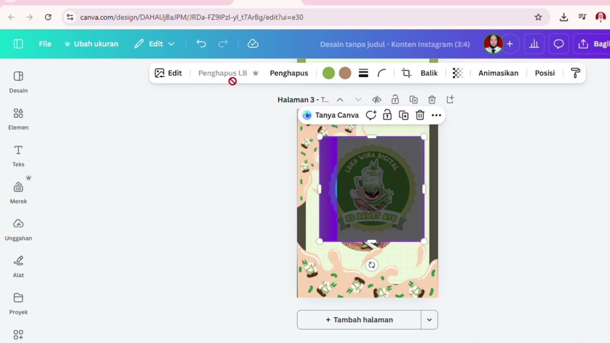Add collaborator with plus icon
The height and width of the screenshot is (343, 610).
click(x=509, y=44)
